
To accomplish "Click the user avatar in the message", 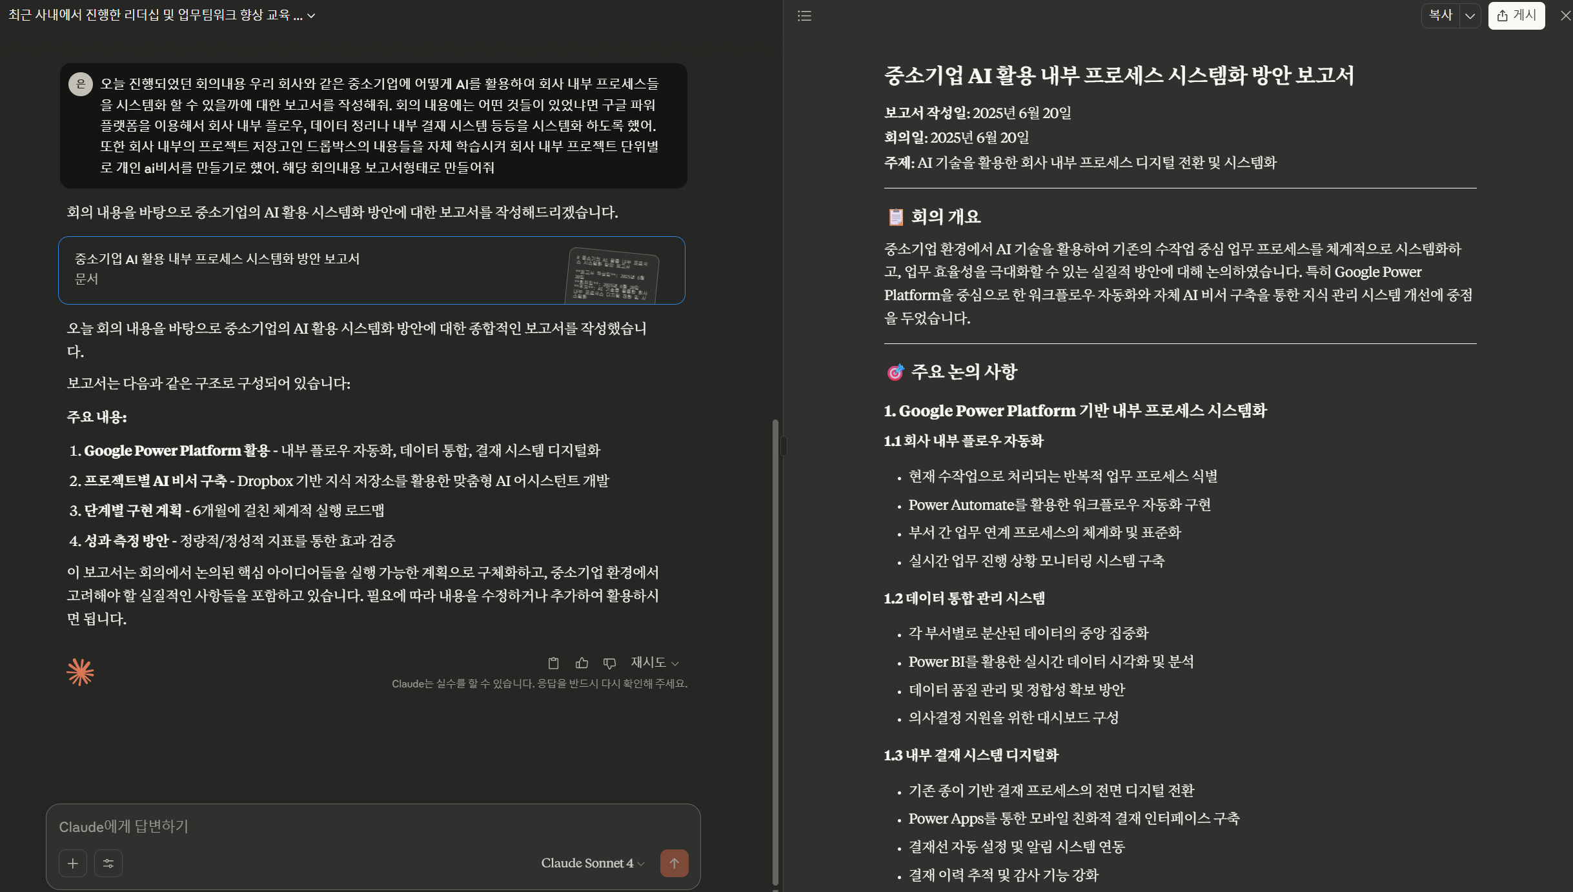I will (81, 84).
